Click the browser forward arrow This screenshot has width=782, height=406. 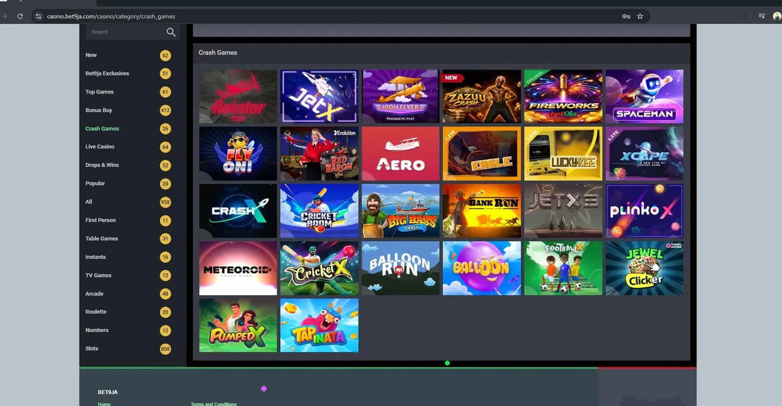5,16
